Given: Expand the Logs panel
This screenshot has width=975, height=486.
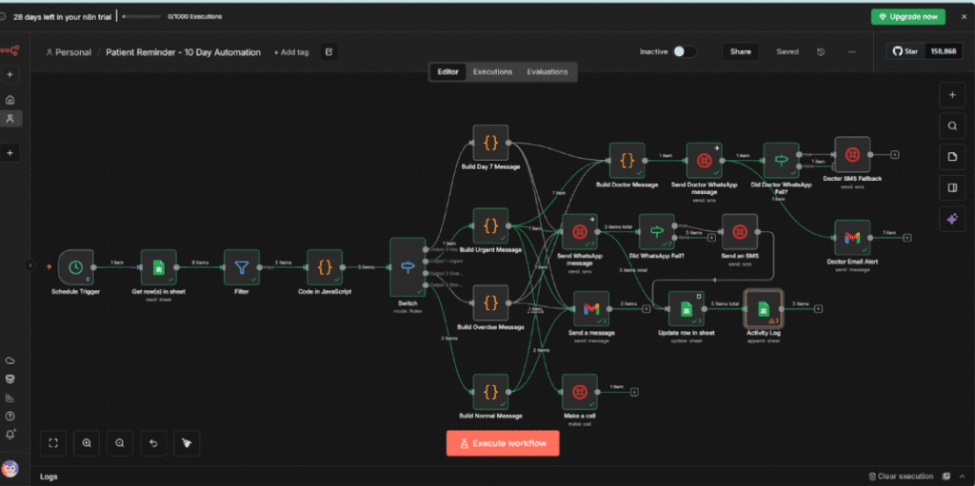Looking at the screenshot, I should [48, 476].
